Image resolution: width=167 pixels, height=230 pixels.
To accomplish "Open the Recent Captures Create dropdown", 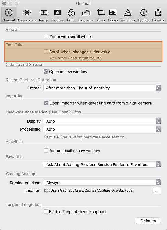I will pyautogui.click(x=102, y=88).
